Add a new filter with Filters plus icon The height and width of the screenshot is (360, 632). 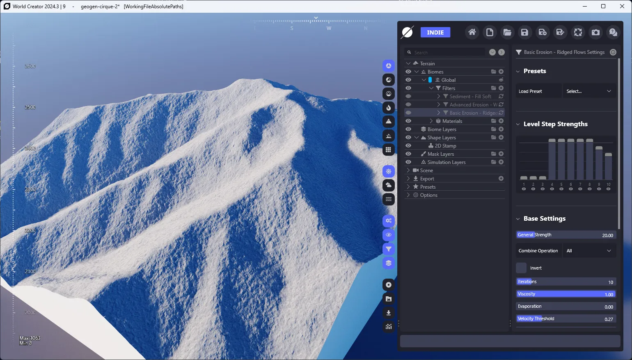(501, 88)
